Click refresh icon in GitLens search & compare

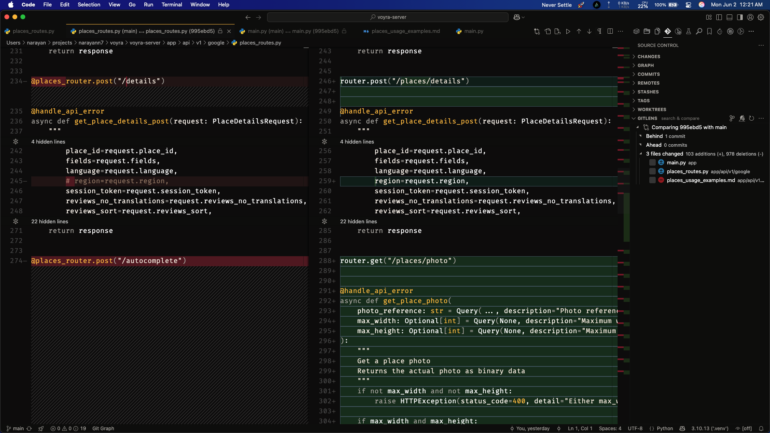tap(752, 118)
